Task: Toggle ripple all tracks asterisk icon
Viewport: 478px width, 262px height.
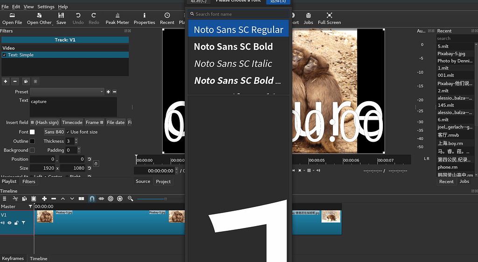Action: 120,199
